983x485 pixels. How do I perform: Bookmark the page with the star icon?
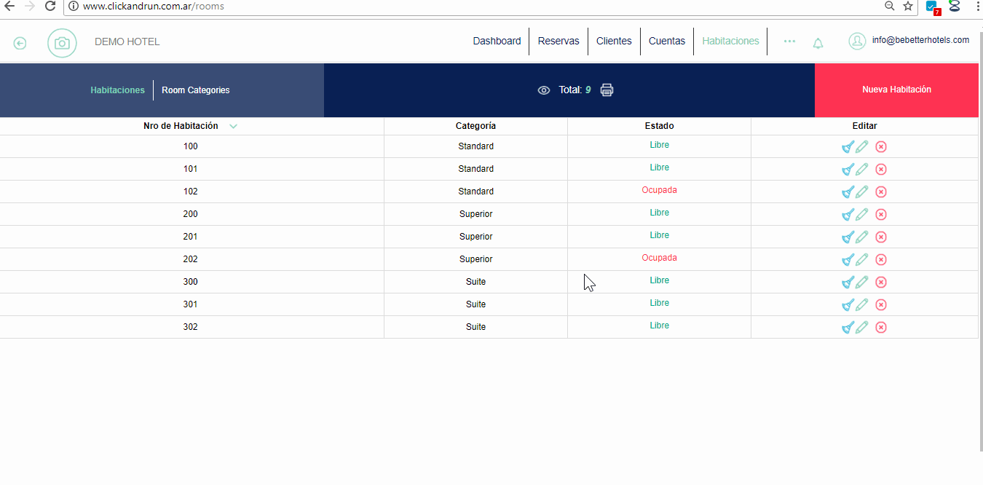click(x=908, y=6)
